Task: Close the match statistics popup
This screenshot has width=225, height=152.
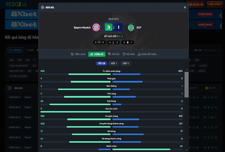Action: (185, 7)
